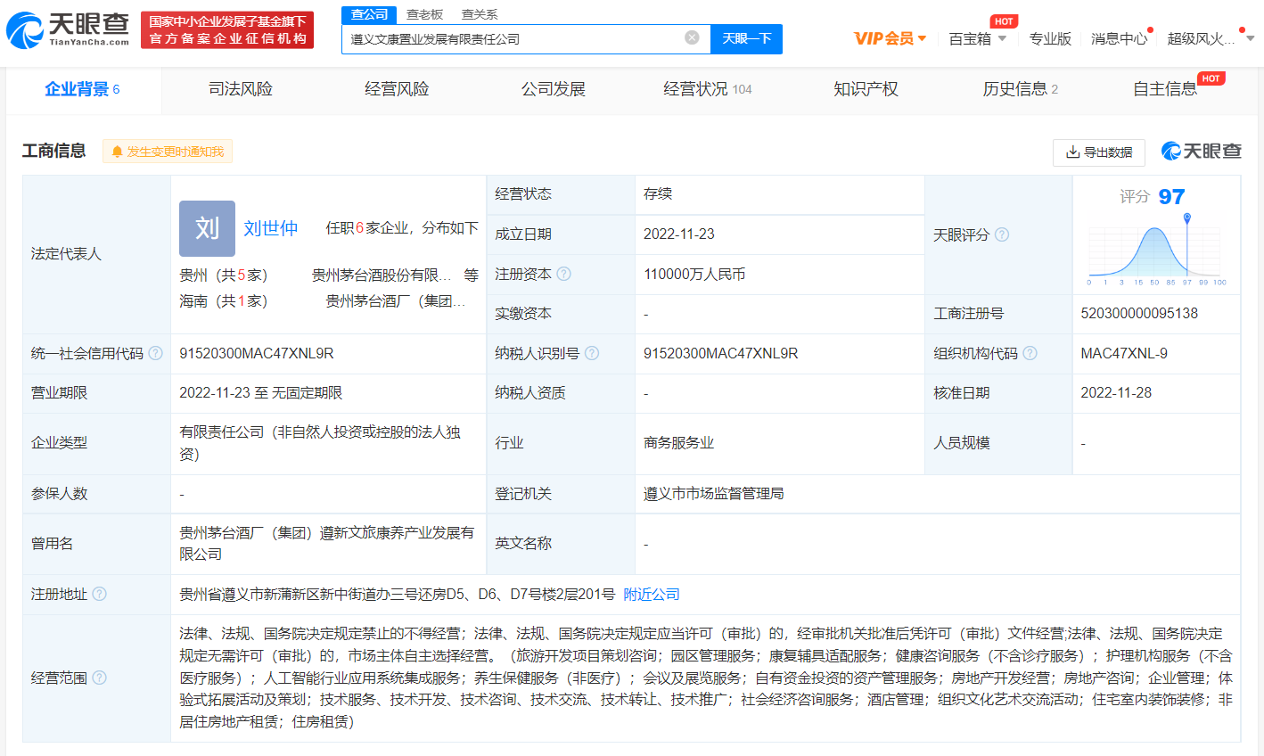Select the 司法风险 tab

[x=241, y=89]
